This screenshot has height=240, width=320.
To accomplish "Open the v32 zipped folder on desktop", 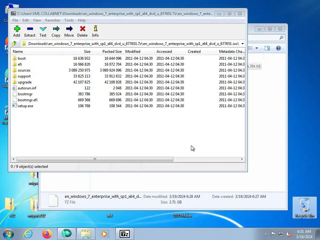I will [x=10, y=207].
